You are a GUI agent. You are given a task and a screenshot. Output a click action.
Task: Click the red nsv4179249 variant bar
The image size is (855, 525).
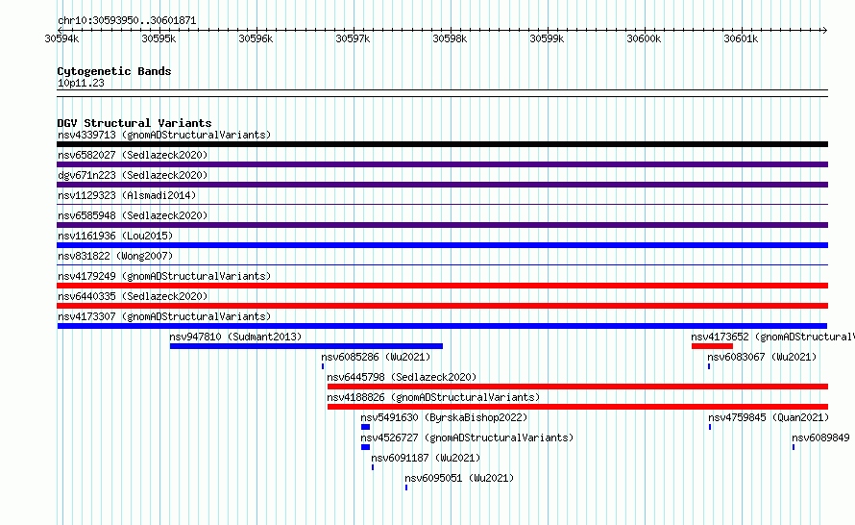coord(442,286)
